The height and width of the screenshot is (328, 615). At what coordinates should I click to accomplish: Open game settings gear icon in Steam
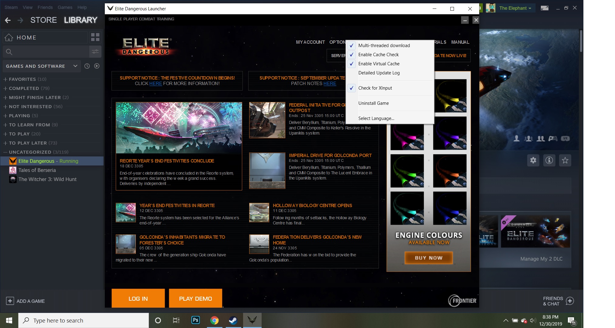point(533,160)
